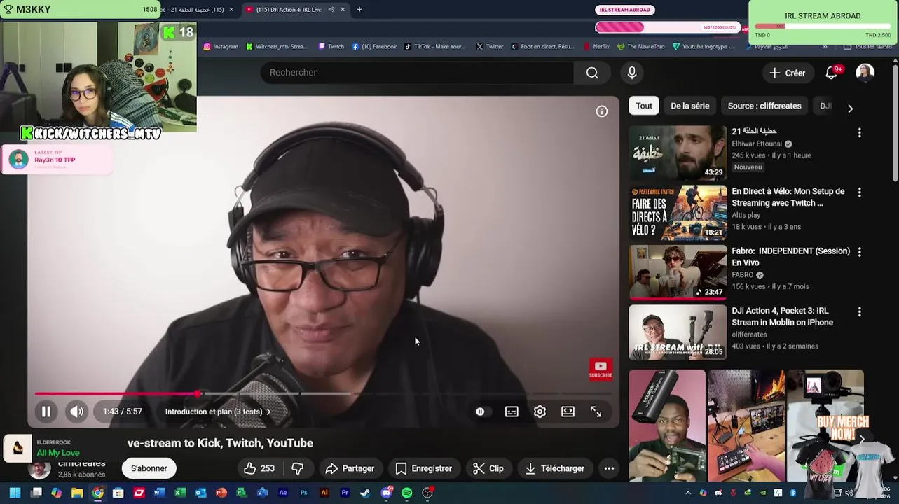Open the options menu for the Fabro INDEPENDENT video
Image resolution: width=899 pixels, height=504 pixels.
[860, 252]
